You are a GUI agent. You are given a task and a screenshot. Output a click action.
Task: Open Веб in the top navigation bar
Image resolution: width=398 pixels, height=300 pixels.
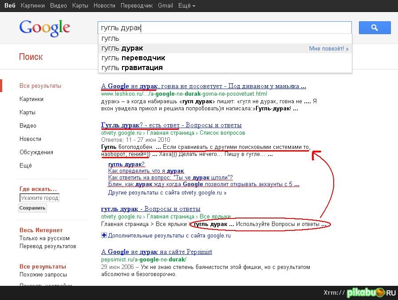pos(10,6)
